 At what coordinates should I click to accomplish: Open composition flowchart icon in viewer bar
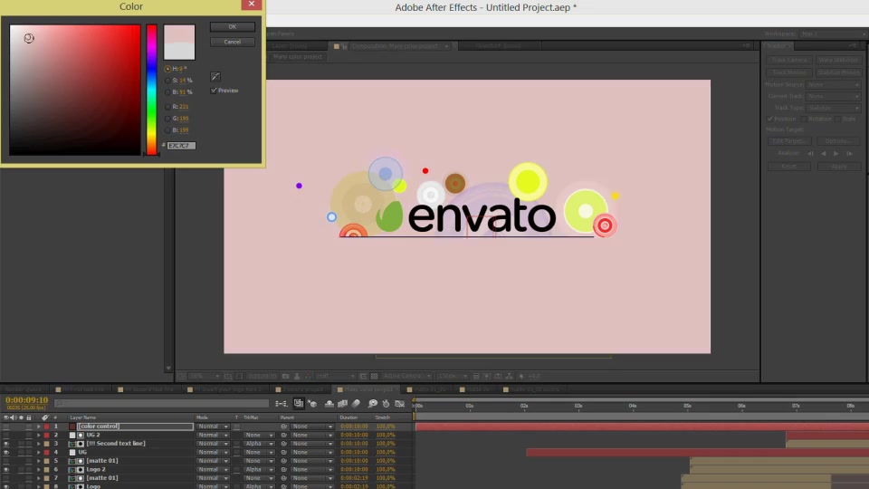tap(510, 376)
